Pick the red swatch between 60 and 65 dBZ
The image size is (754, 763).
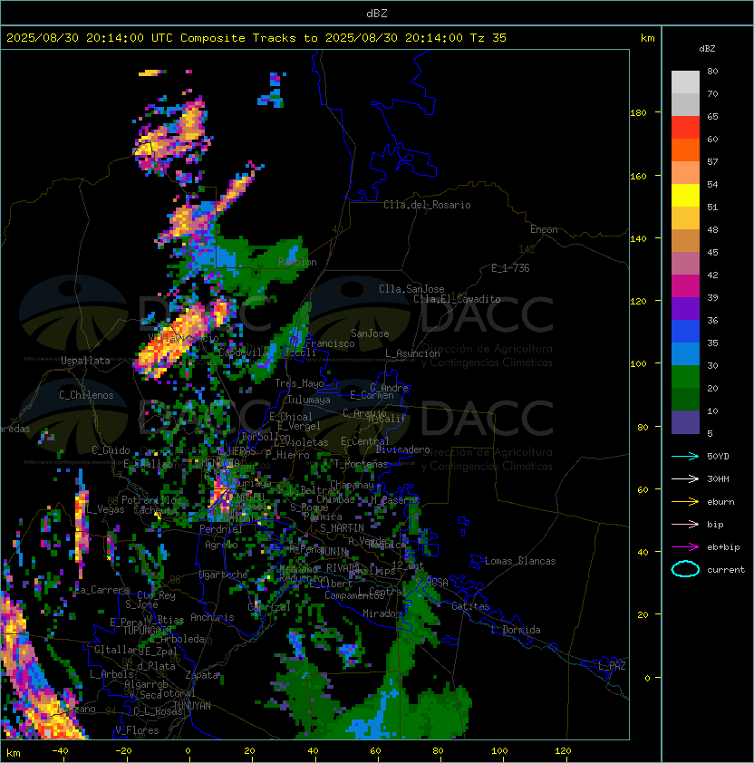click(685, 128)
